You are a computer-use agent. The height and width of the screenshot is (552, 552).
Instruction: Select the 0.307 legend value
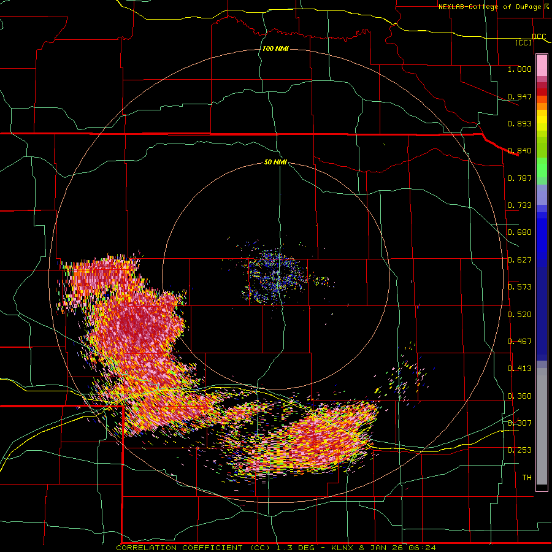click(x=519, y=423)
